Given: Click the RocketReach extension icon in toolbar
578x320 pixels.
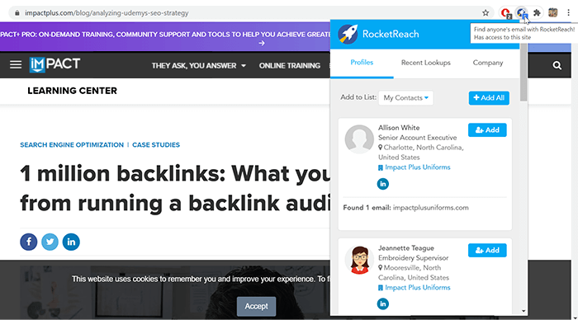Looking at the screenshot, I should (x=521, y=13).
